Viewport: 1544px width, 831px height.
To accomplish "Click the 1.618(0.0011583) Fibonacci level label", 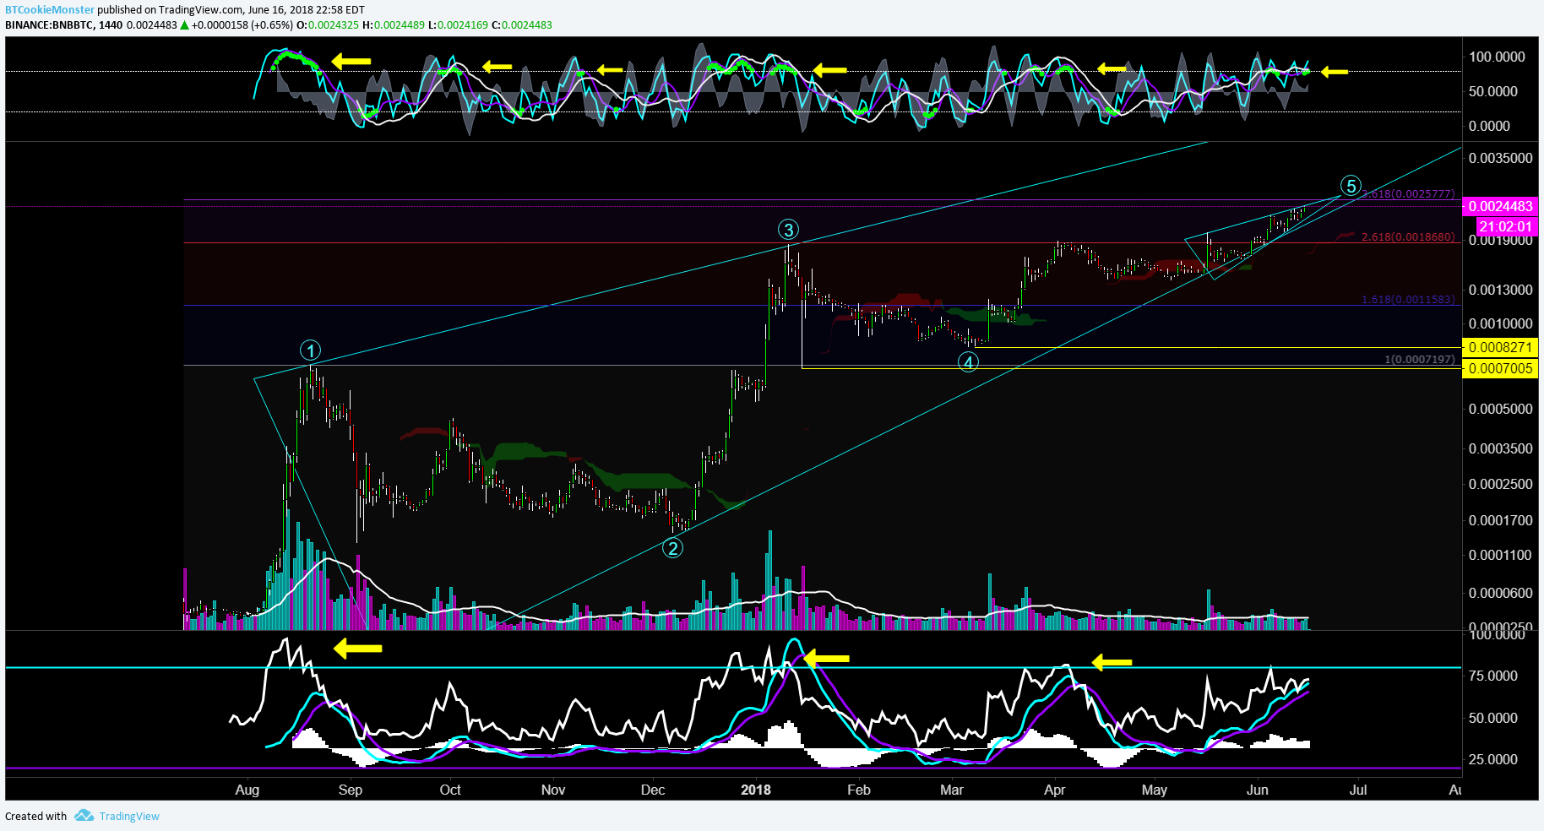I will 1408,300.
